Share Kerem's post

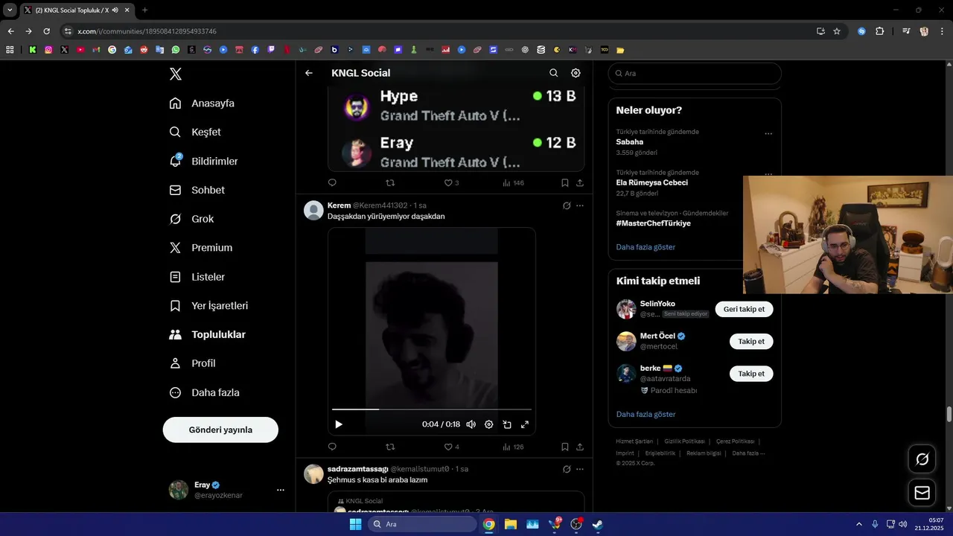580,447
